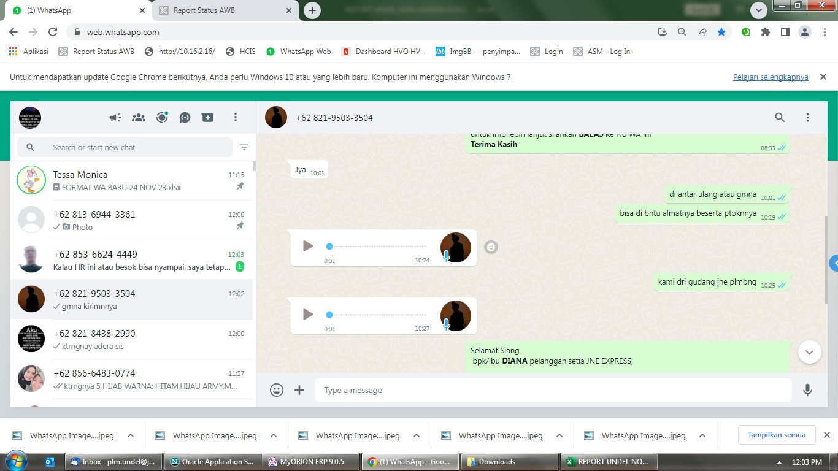Jump to latest messages with down arrow
This screenshot has height=471, width=838.
point(809,352)
